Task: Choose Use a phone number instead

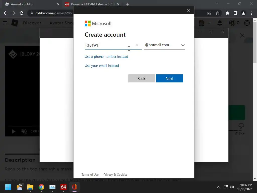Action: [x=106, y=57]
